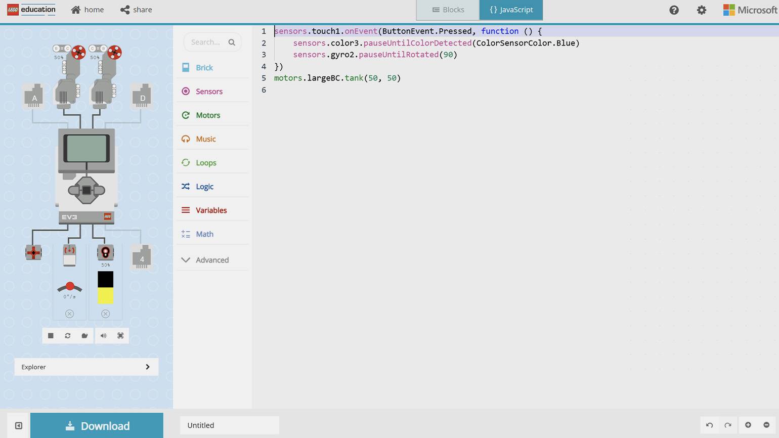Mute the simulator audio
The width and height of the screenshot is (779, 438).
[x=103, y=336]
